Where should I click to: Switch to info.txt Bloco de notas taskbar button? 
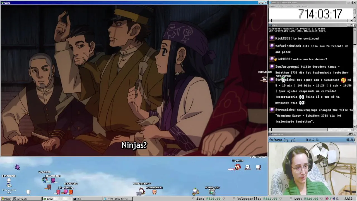tap(117, 199)
